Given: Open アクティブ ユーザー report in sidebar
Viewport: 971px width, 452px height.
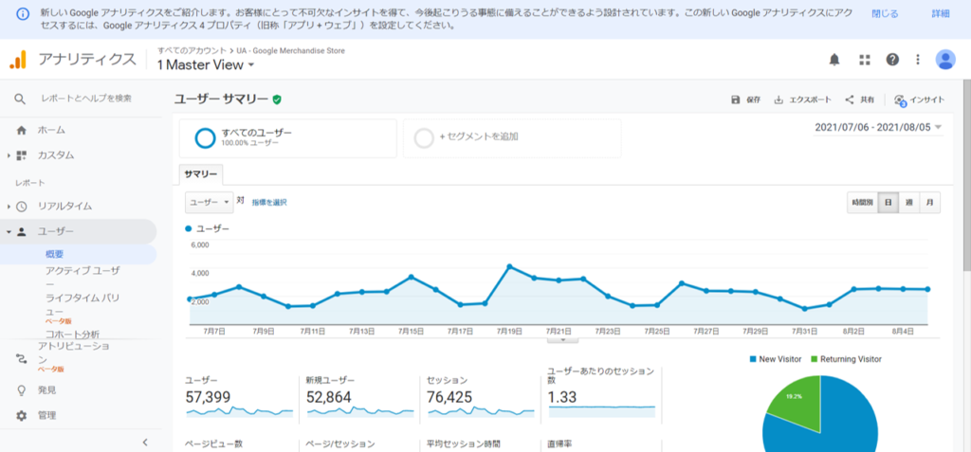Looking at the screenshot, I should pos(83,277).
